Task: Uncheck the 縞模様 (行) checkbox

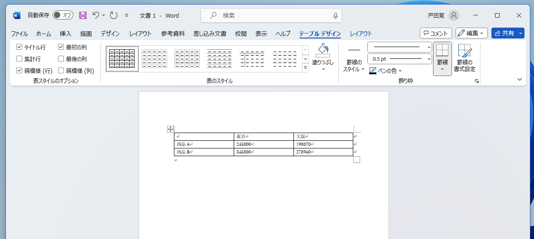Action: pyautogui.click(x=19, y=71)
